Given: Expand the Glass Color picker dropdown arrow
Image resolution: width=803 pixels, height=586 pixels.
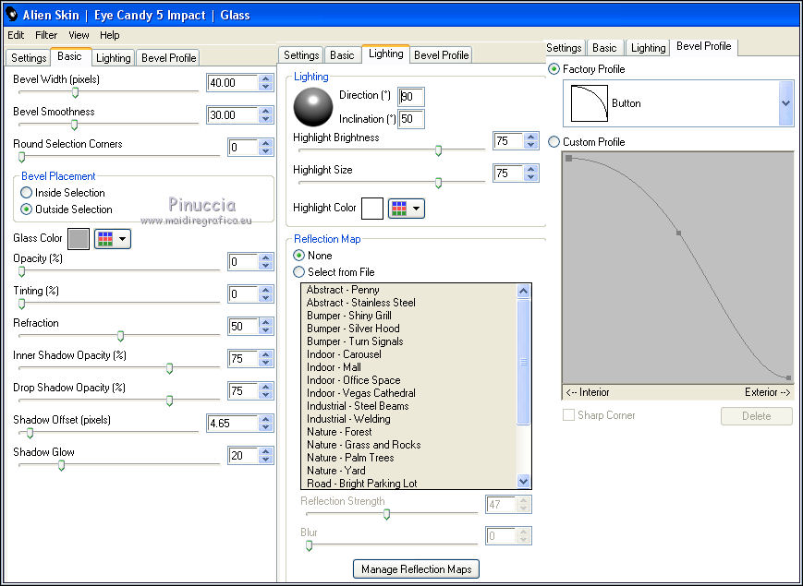Looking at the screenshot, I should (x=123, y=239).
